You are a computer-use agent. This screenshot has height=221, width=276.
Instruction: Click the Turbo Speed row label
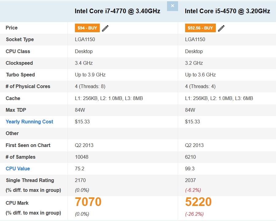(21, 75)
